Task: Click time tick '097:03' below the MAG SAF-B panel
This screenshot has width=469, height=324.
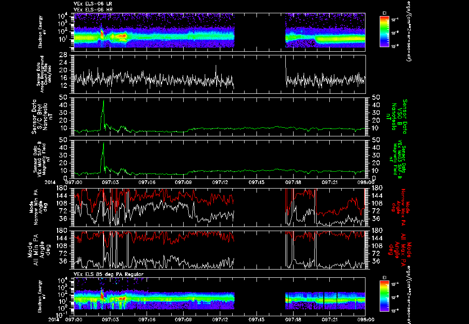Action: (x=110, y=182)
